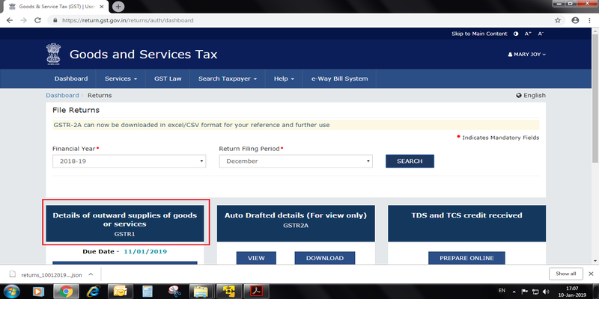Open yellow network app taskbar icon

pos(229,292)
